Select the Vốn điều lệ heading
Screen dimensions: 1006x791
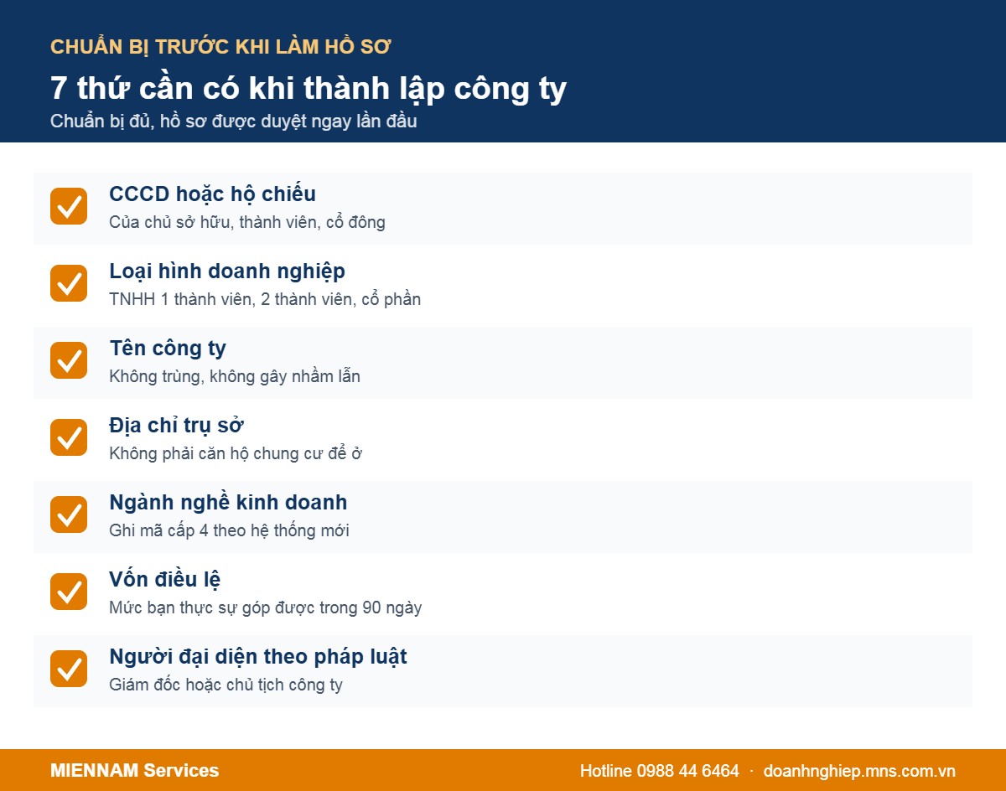click(165, 580)
